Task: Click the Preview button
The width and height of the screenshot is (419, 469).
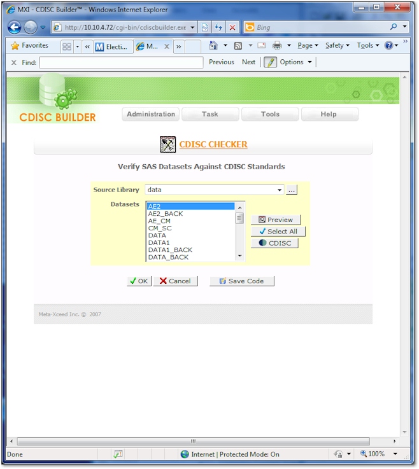Action: click(275, 220)
